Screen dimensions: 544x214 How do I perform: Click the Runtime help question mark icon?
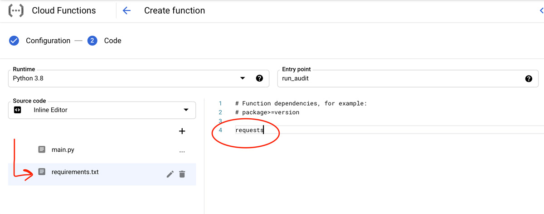259,79
